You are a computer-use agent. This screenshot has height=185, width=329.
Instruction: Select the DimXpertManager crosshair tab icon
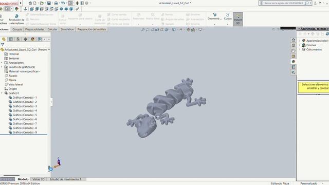click(25, 39)
